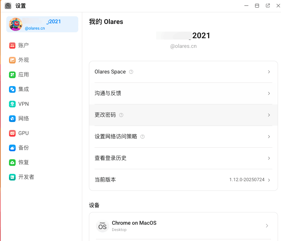Click the Desktop device type label

click(x=119, y=230)
